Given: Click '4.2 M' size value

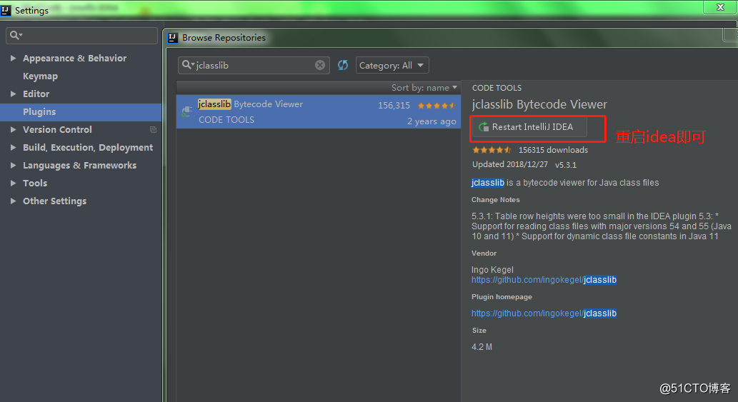Looking at the screenshot, I should point(482,347).
